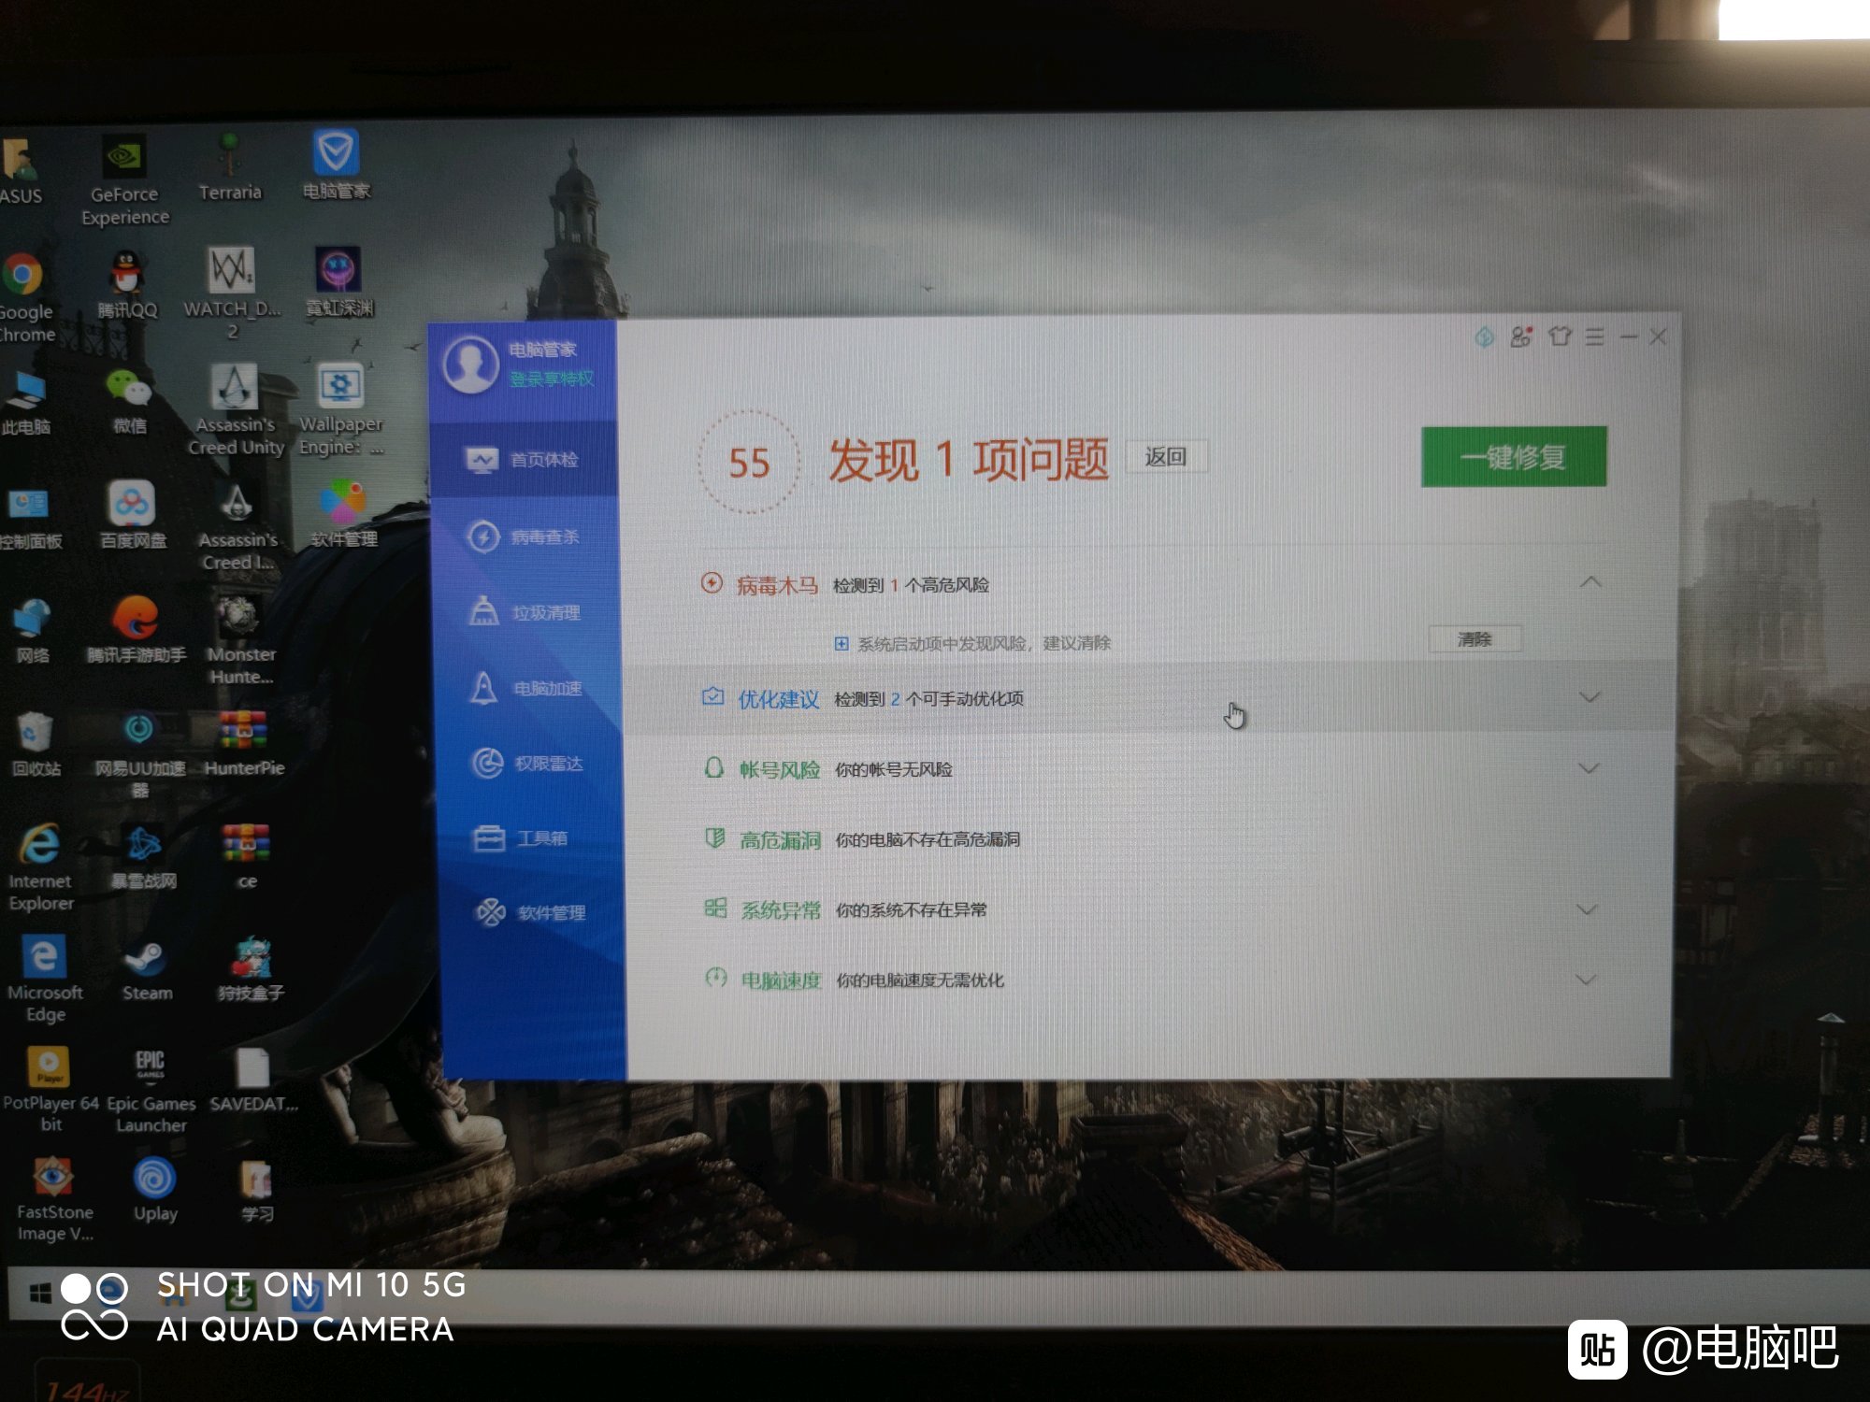
Task: Open 软件管理 desktop icon
Action: [343, 514]
